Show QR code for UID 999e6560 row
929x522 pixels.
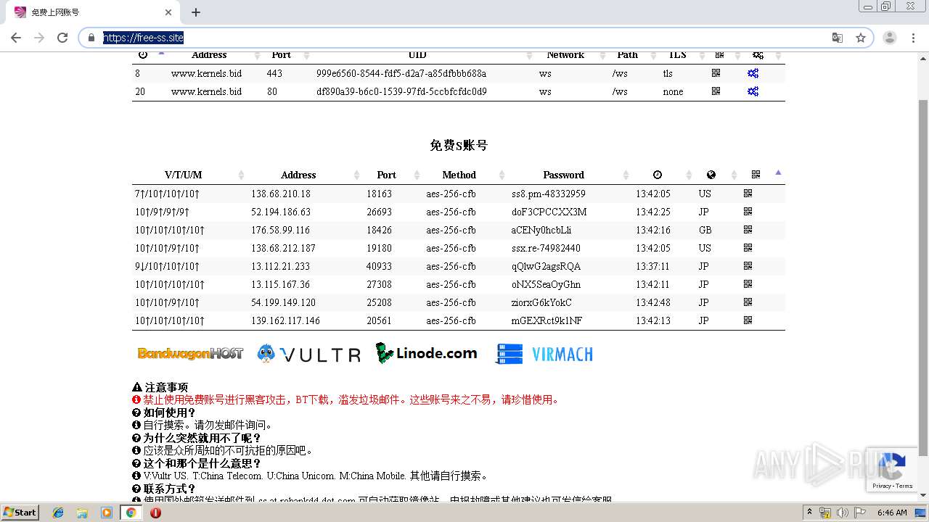716,73
